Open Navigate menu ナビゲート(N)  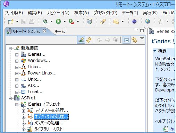click(x=58, y=13)
